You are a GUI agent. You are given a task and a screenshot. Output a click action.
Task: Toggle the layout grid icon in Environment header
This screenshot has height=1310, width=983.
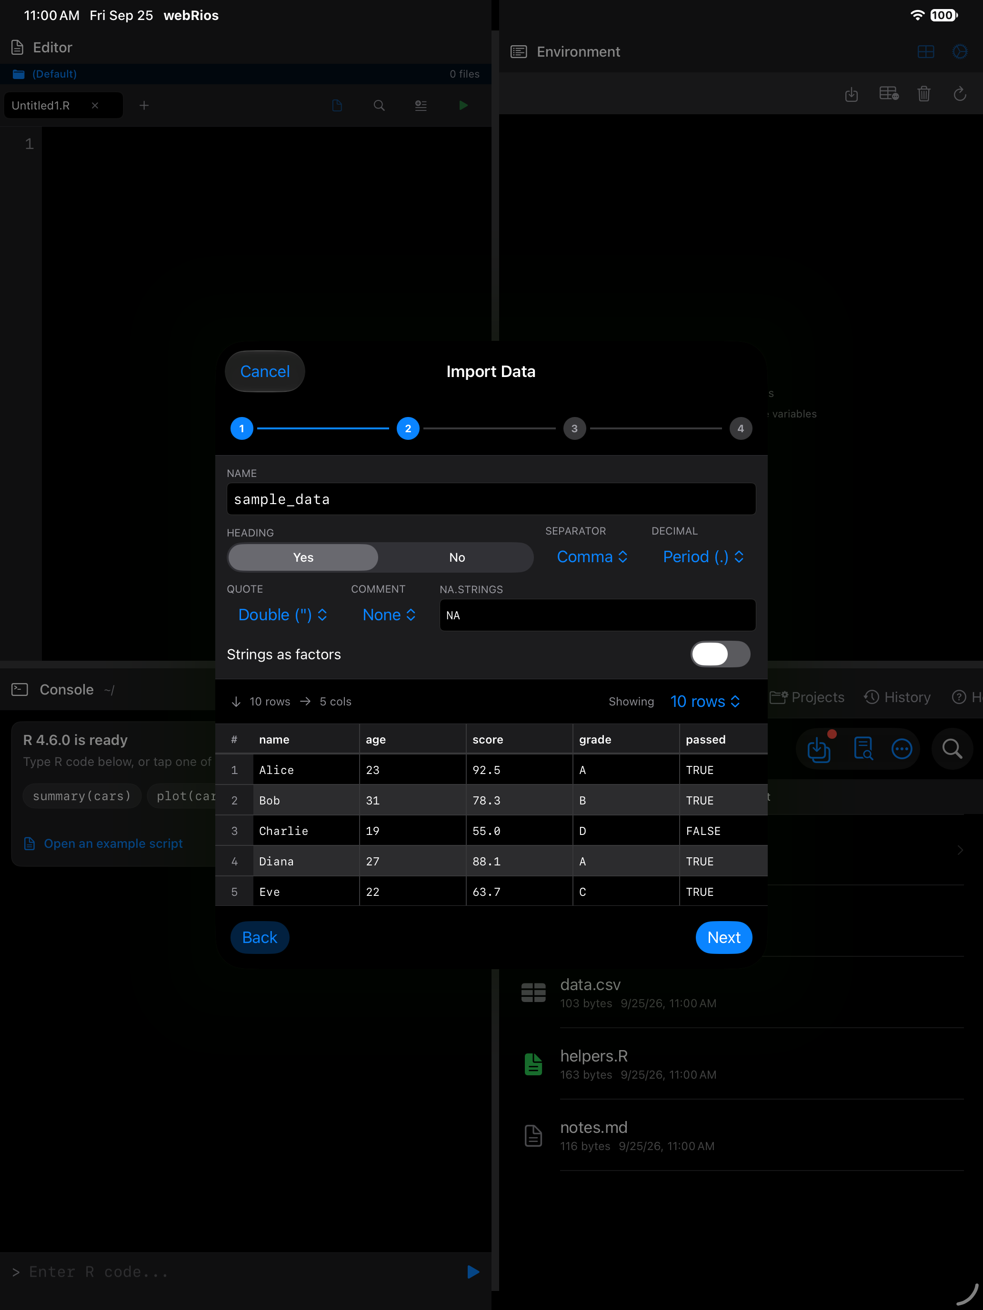(x=925, y=52)
